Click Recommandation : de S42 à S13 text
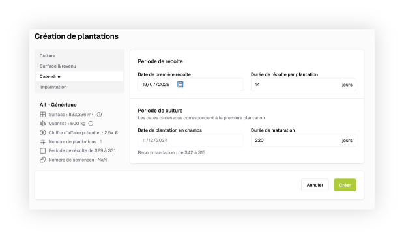Viewport: 404px width, 239px height. tap(171, 153)
